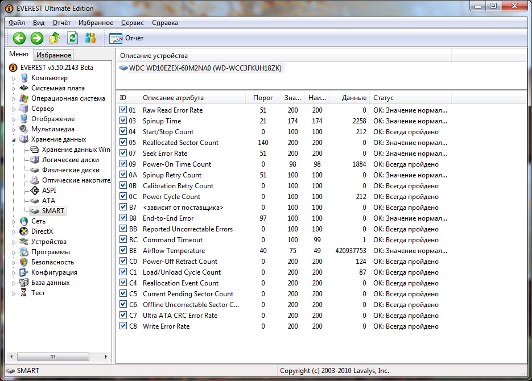Switch to the Избранное sidebar tab
This screenshot has height=381, width=532.
click(53, 55)
